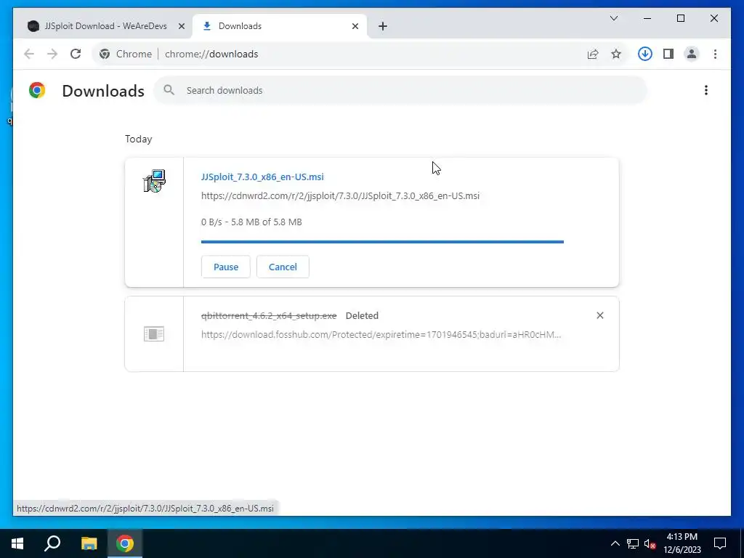Click the JJSploit msi installer file icon
The height and width of the screenshot is (558, 744).
click(154, 181)
